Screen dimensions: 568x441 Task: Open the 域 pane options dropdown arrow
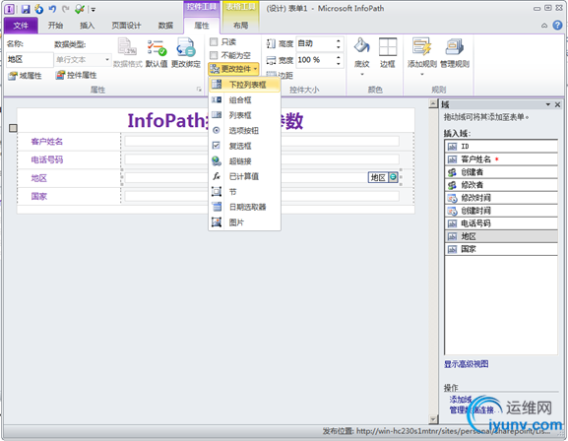[x=548, y=104]
